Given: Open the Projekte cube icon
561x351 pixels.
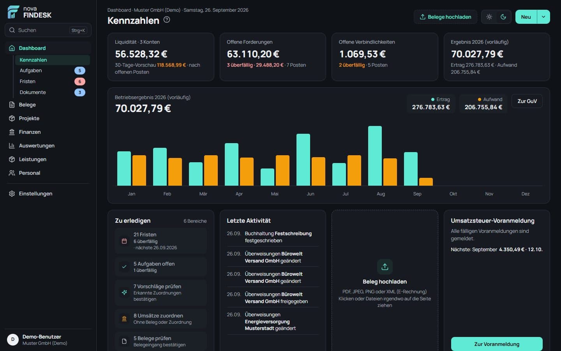Looking at the screenshot, I should 12,118.
